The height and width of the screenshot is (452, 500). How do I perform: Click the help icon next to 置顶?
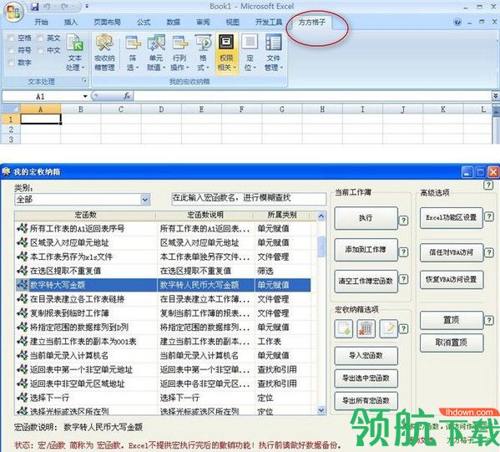(x=489, y=320)
